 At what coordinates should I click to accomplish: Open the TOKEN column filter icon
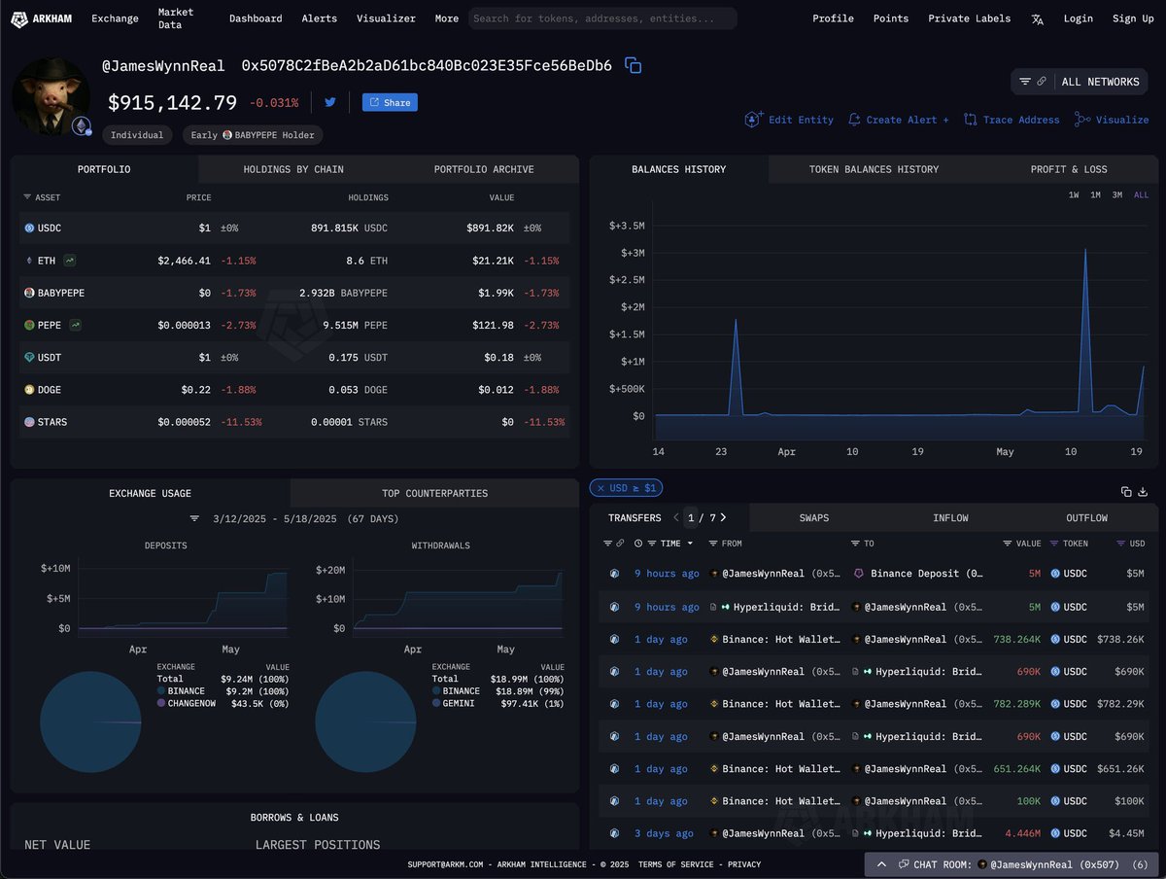click(x=1054, y=544)
